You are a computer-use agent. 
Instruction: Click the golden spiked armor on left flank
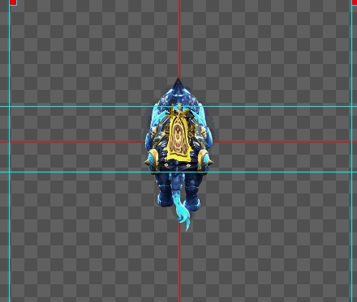pyautogui.click(x=152, y=160)
